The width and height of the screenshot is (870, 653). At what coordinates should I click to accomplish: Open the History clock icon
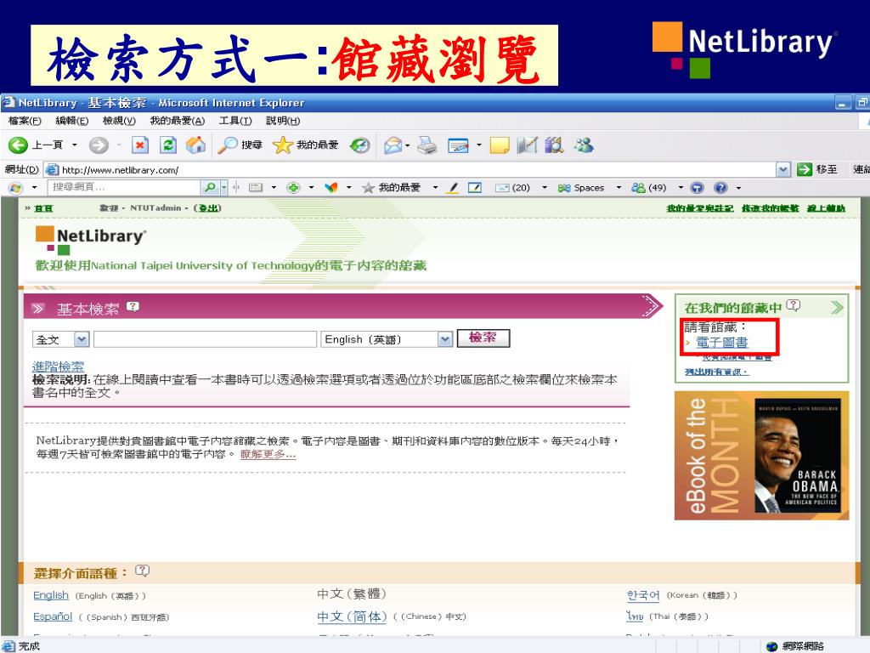[x=360, y=145]
